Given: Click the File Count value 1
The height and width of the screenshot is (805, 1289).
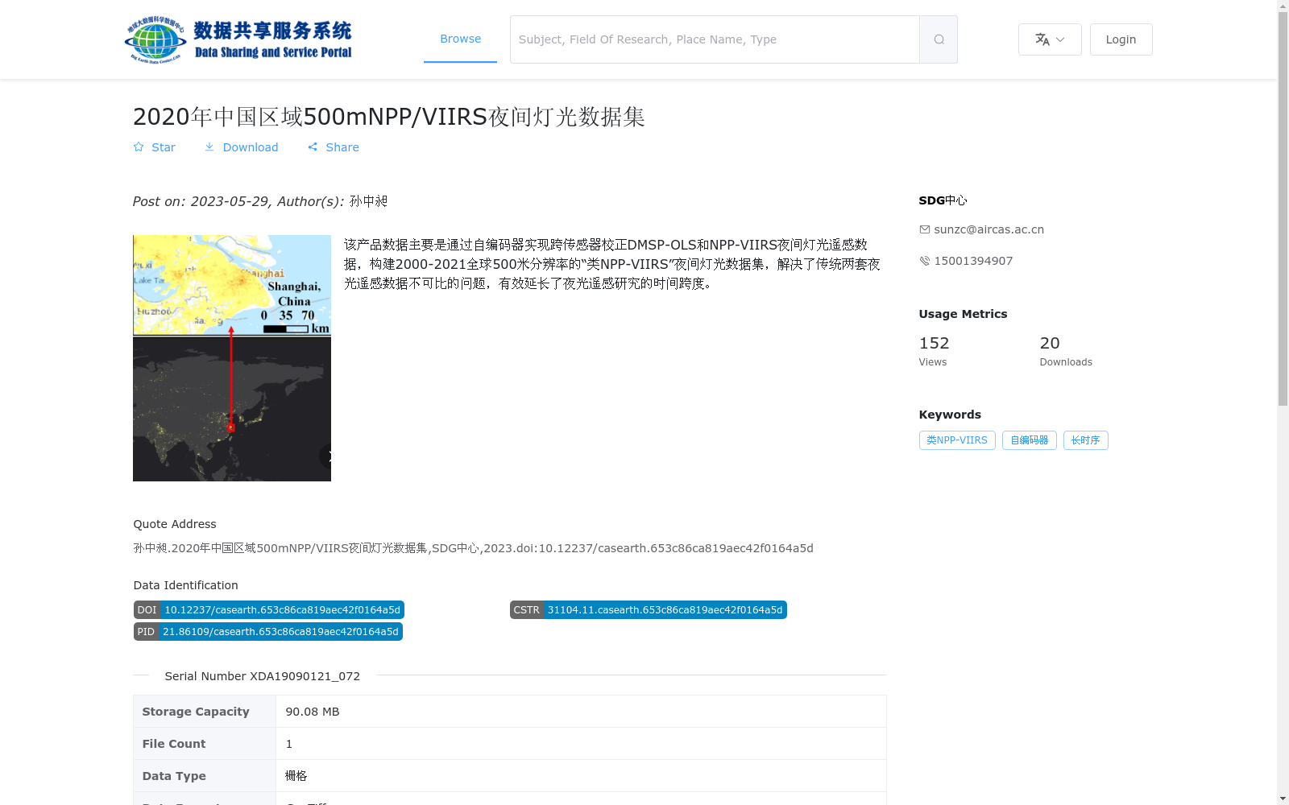Looking at the screenshot, I should click(289, 744).
